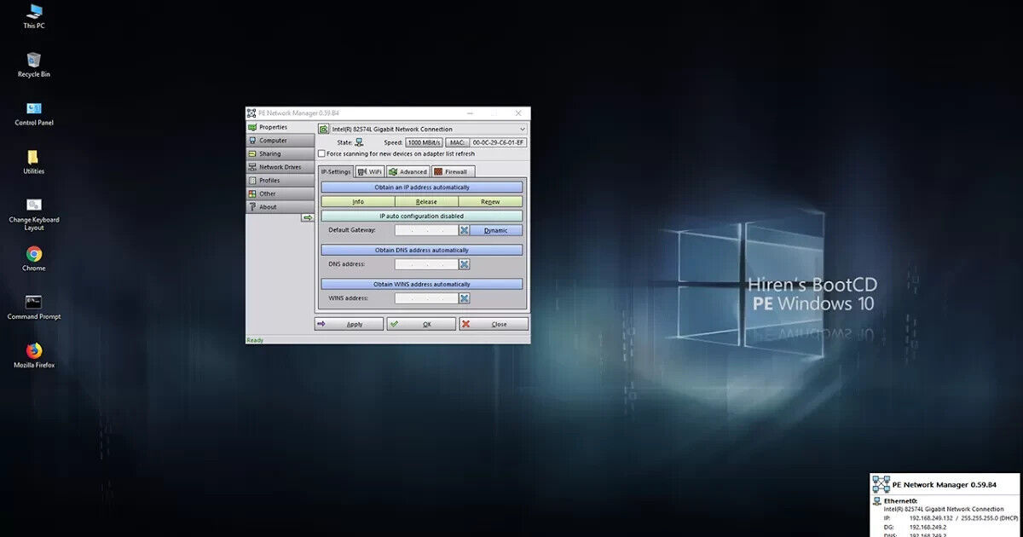
Task: Switch to the Advanced tab
Action: (407, 171)
